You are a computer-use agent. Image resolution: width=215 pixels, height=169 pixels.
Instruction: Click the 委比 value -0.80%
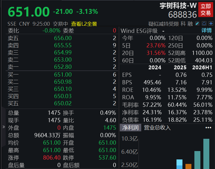51,31
